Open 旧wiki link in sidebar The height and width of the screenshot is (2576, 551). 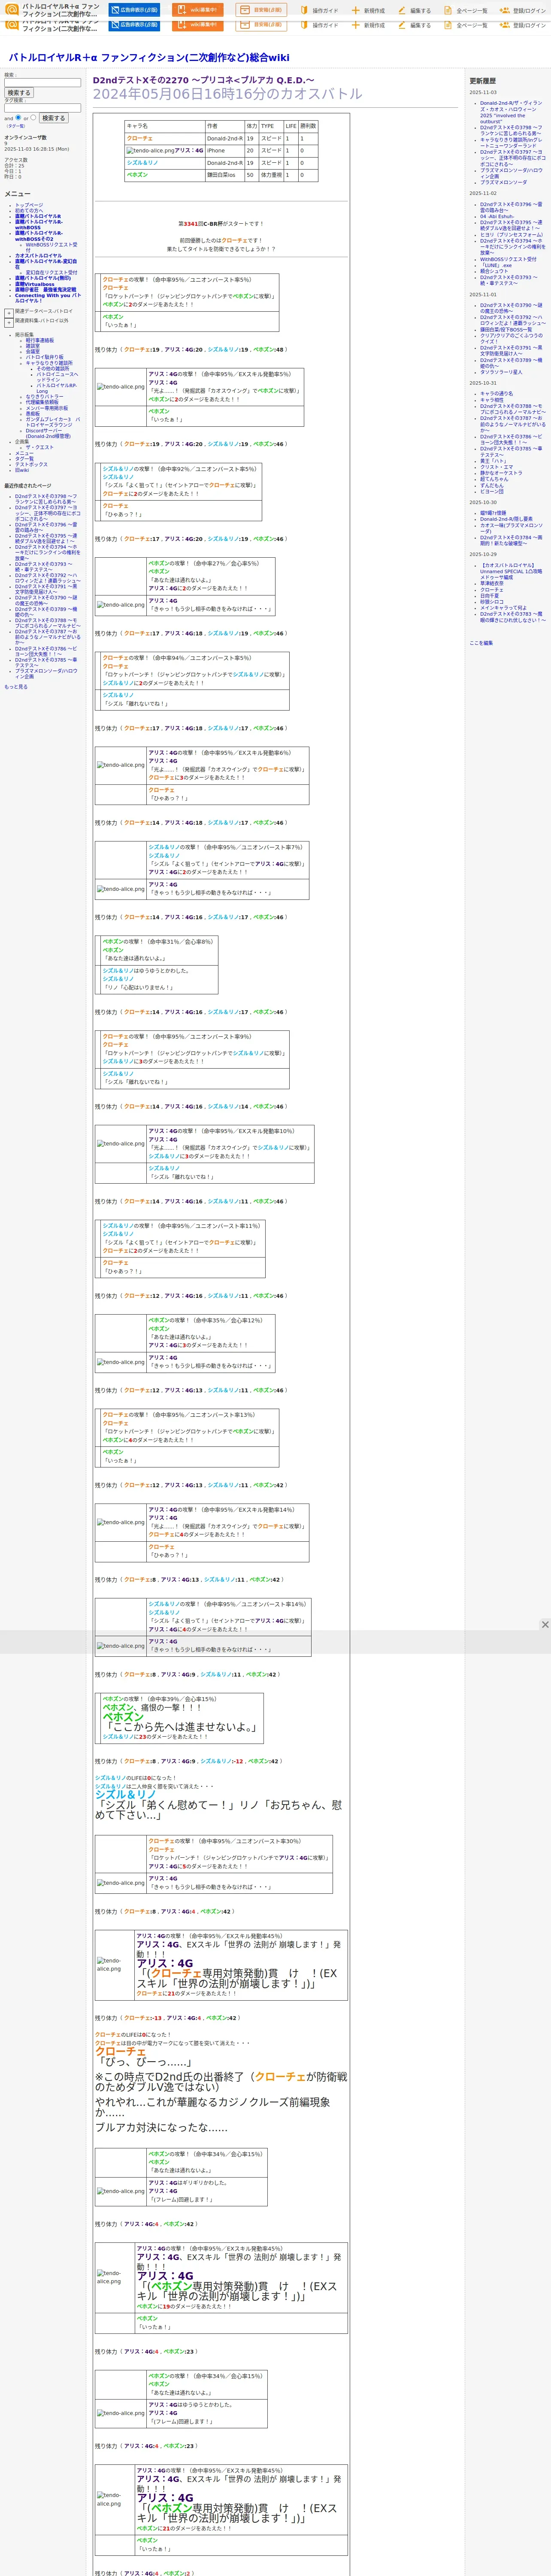pyautogui.click(x=22, y=470)
